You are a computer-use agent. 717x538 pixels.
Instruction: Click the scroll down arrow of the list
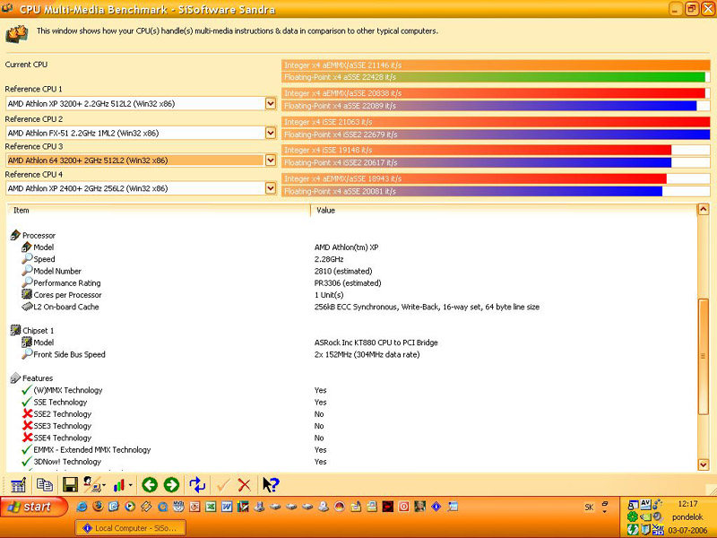click(x=704, y=464)
